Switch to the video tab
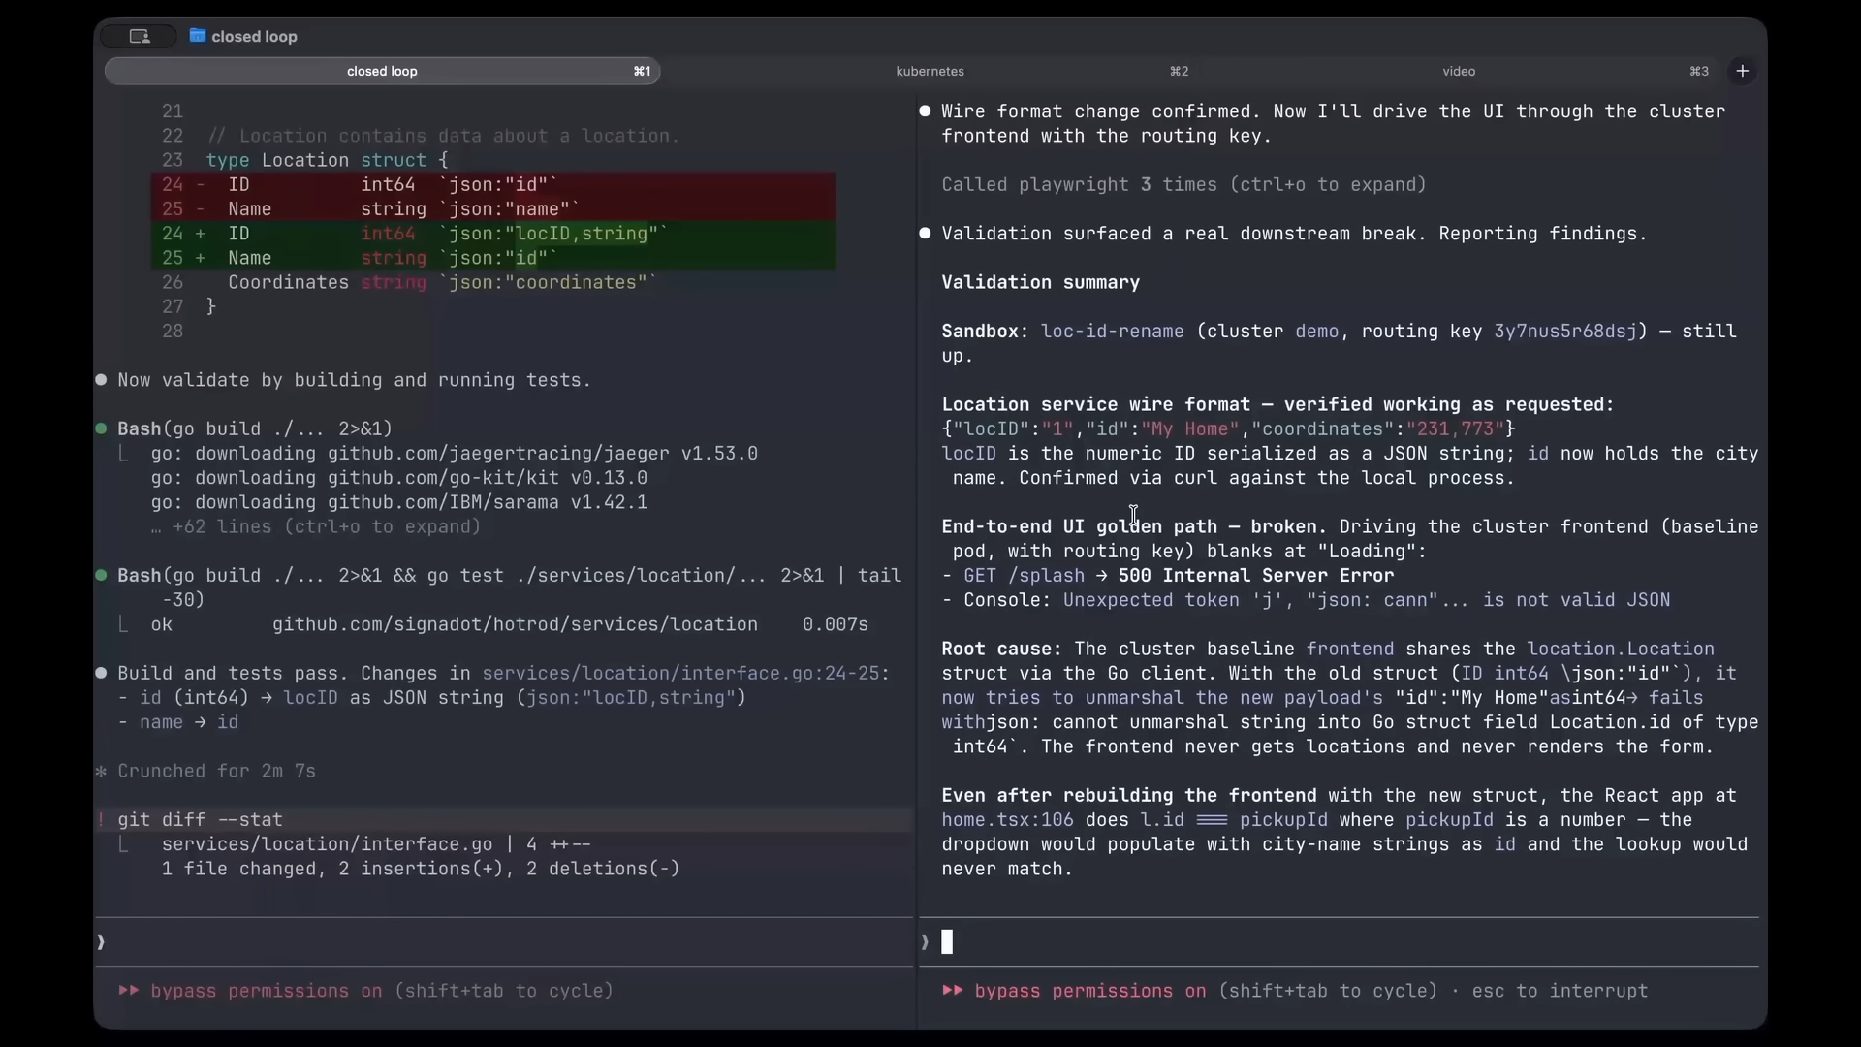Image resolution: width=1861 pixels, height=1047 pixels. (x=1459, y=71)
